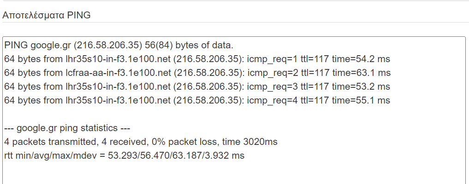Place cursor on icmp_req=1 result line

click(197, 59)
